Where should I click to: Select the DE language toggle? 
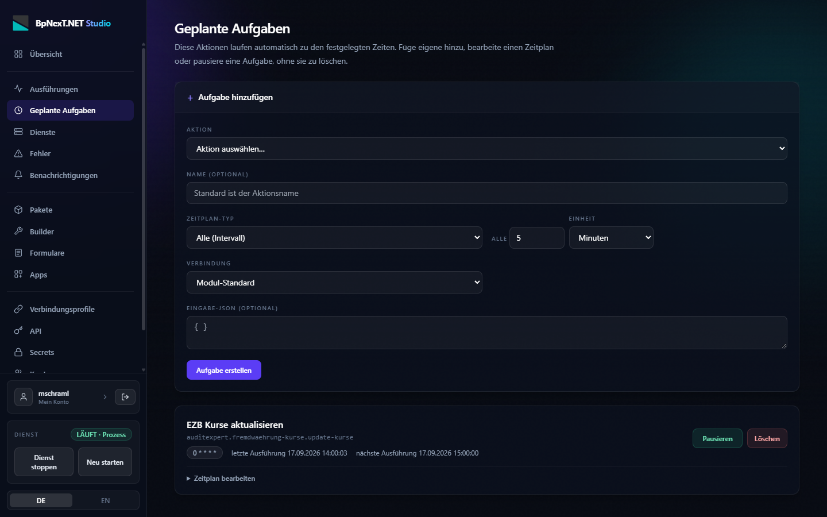click(41, 500)
